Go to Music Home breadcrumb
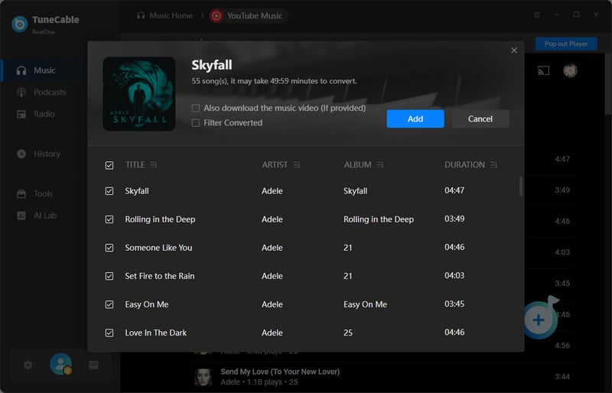Screen dimensions: 612x393 click(x=171, y=15)
